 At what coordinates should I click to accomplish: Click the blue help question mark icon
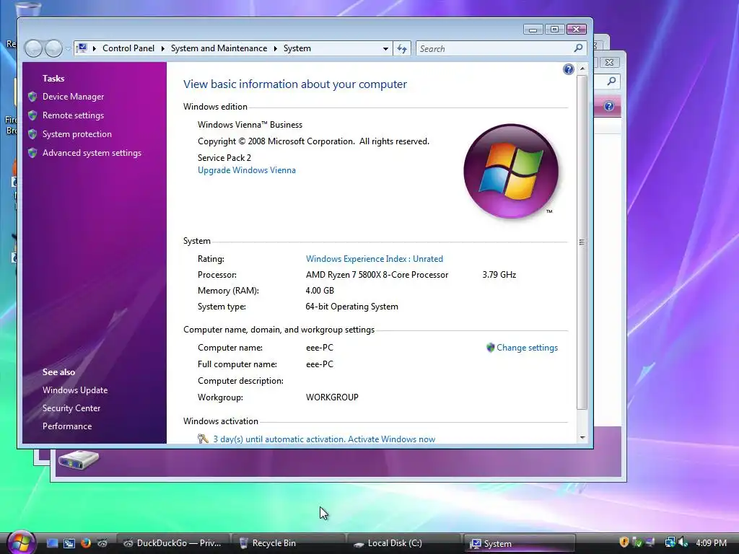coord(569,70)
